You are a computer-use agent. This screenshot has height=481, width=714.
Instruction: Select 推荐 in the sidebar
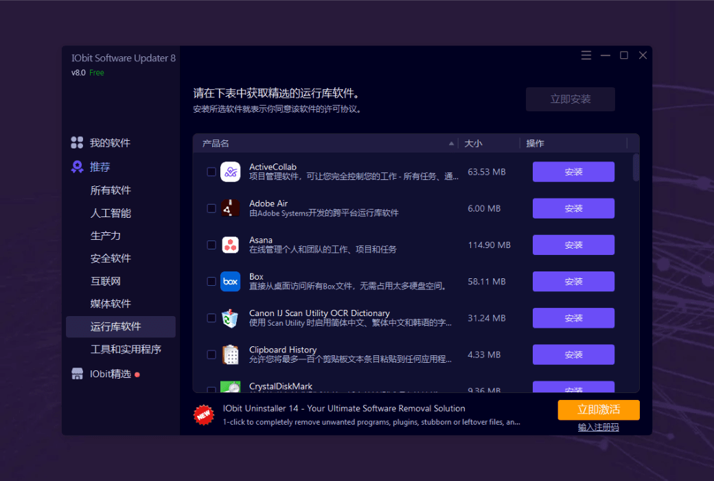click(100, 167)
